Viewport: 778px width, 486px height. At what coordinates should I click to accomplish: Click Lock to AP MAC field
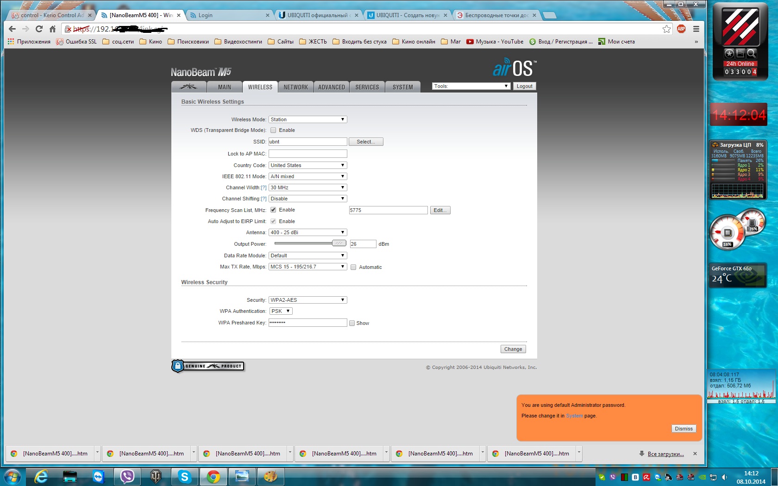pyautogui.click(x=307, y=154)
